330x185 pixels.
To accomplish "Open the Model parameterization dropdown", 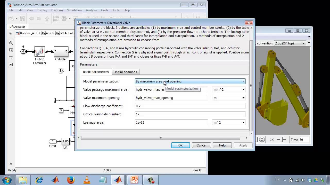I will (x=190, y=81).
